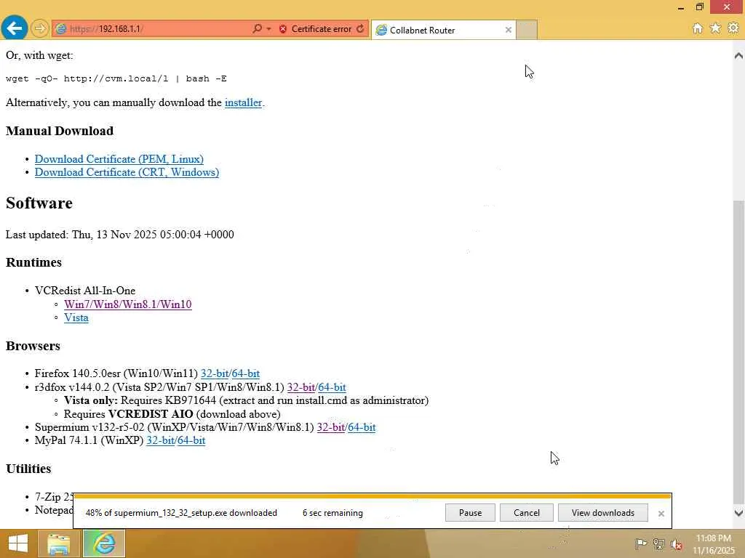Download Certificate (PEM, Linux)

click(119, 159)
